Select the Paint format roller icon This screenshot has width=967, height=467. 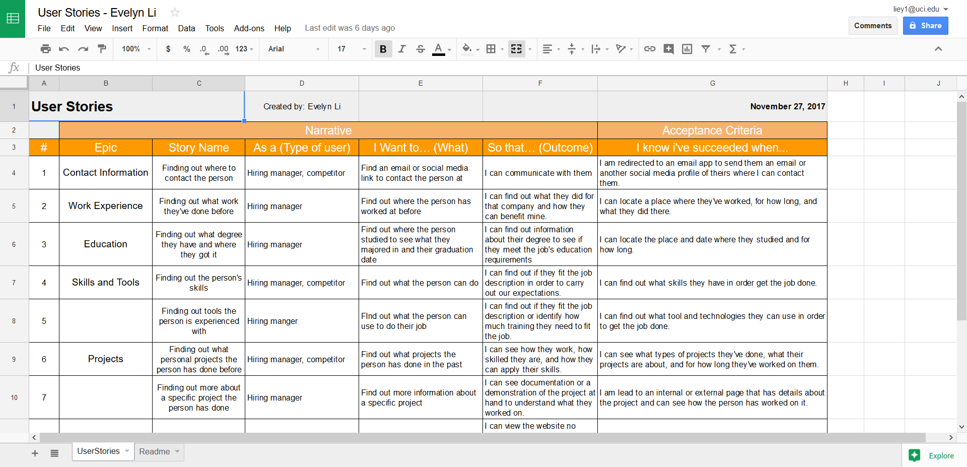102,49
